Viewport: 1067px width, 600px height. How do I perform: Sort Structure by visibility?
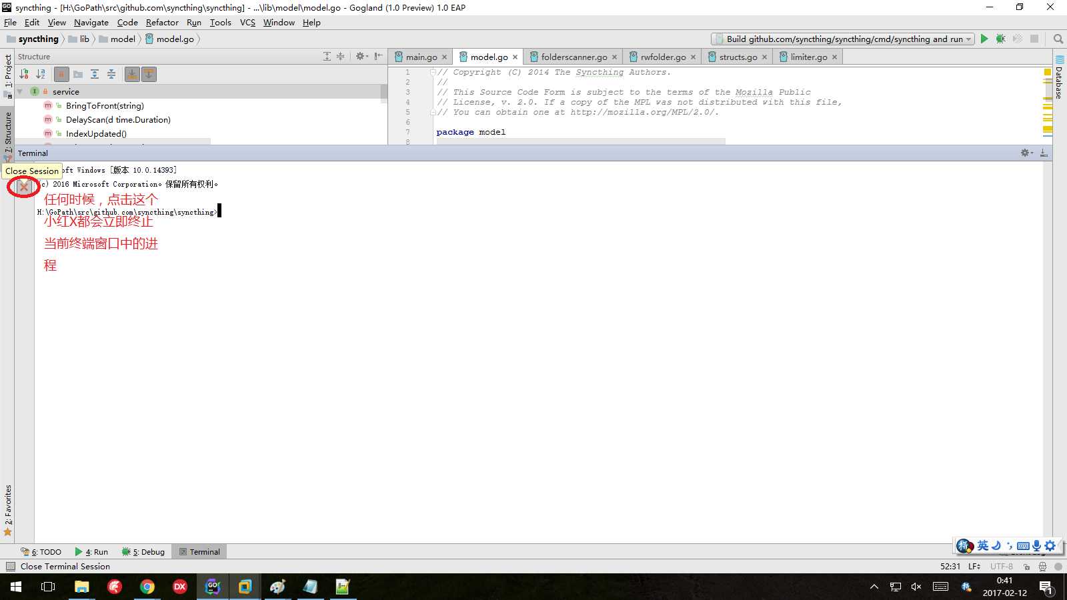24,74
